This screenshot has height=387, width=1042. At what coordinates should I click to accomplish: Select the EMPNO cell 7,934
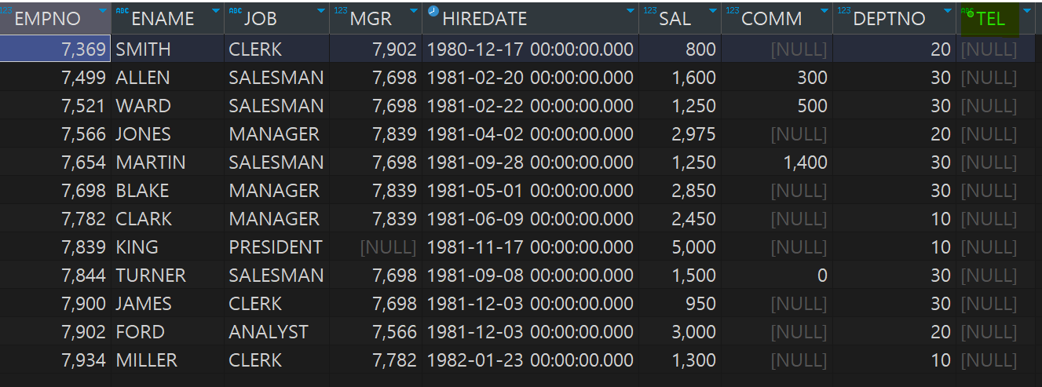pyautogui.click(x=56, y=360)
